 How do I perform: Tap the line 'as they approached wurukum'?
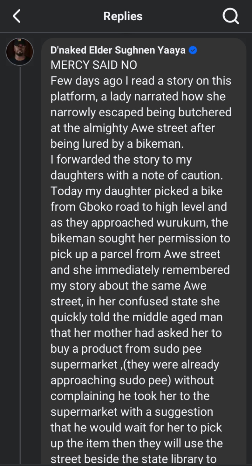click(139, 223)
